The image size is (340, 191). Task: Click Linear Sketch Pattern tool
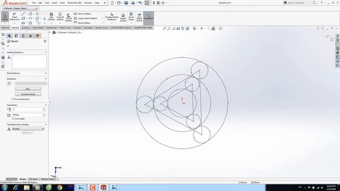(x=86, y=19)
